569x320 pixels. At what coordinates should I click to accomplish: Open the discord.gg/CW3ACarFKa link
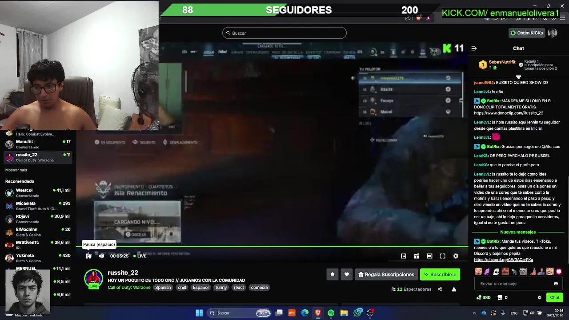(503, 260)
